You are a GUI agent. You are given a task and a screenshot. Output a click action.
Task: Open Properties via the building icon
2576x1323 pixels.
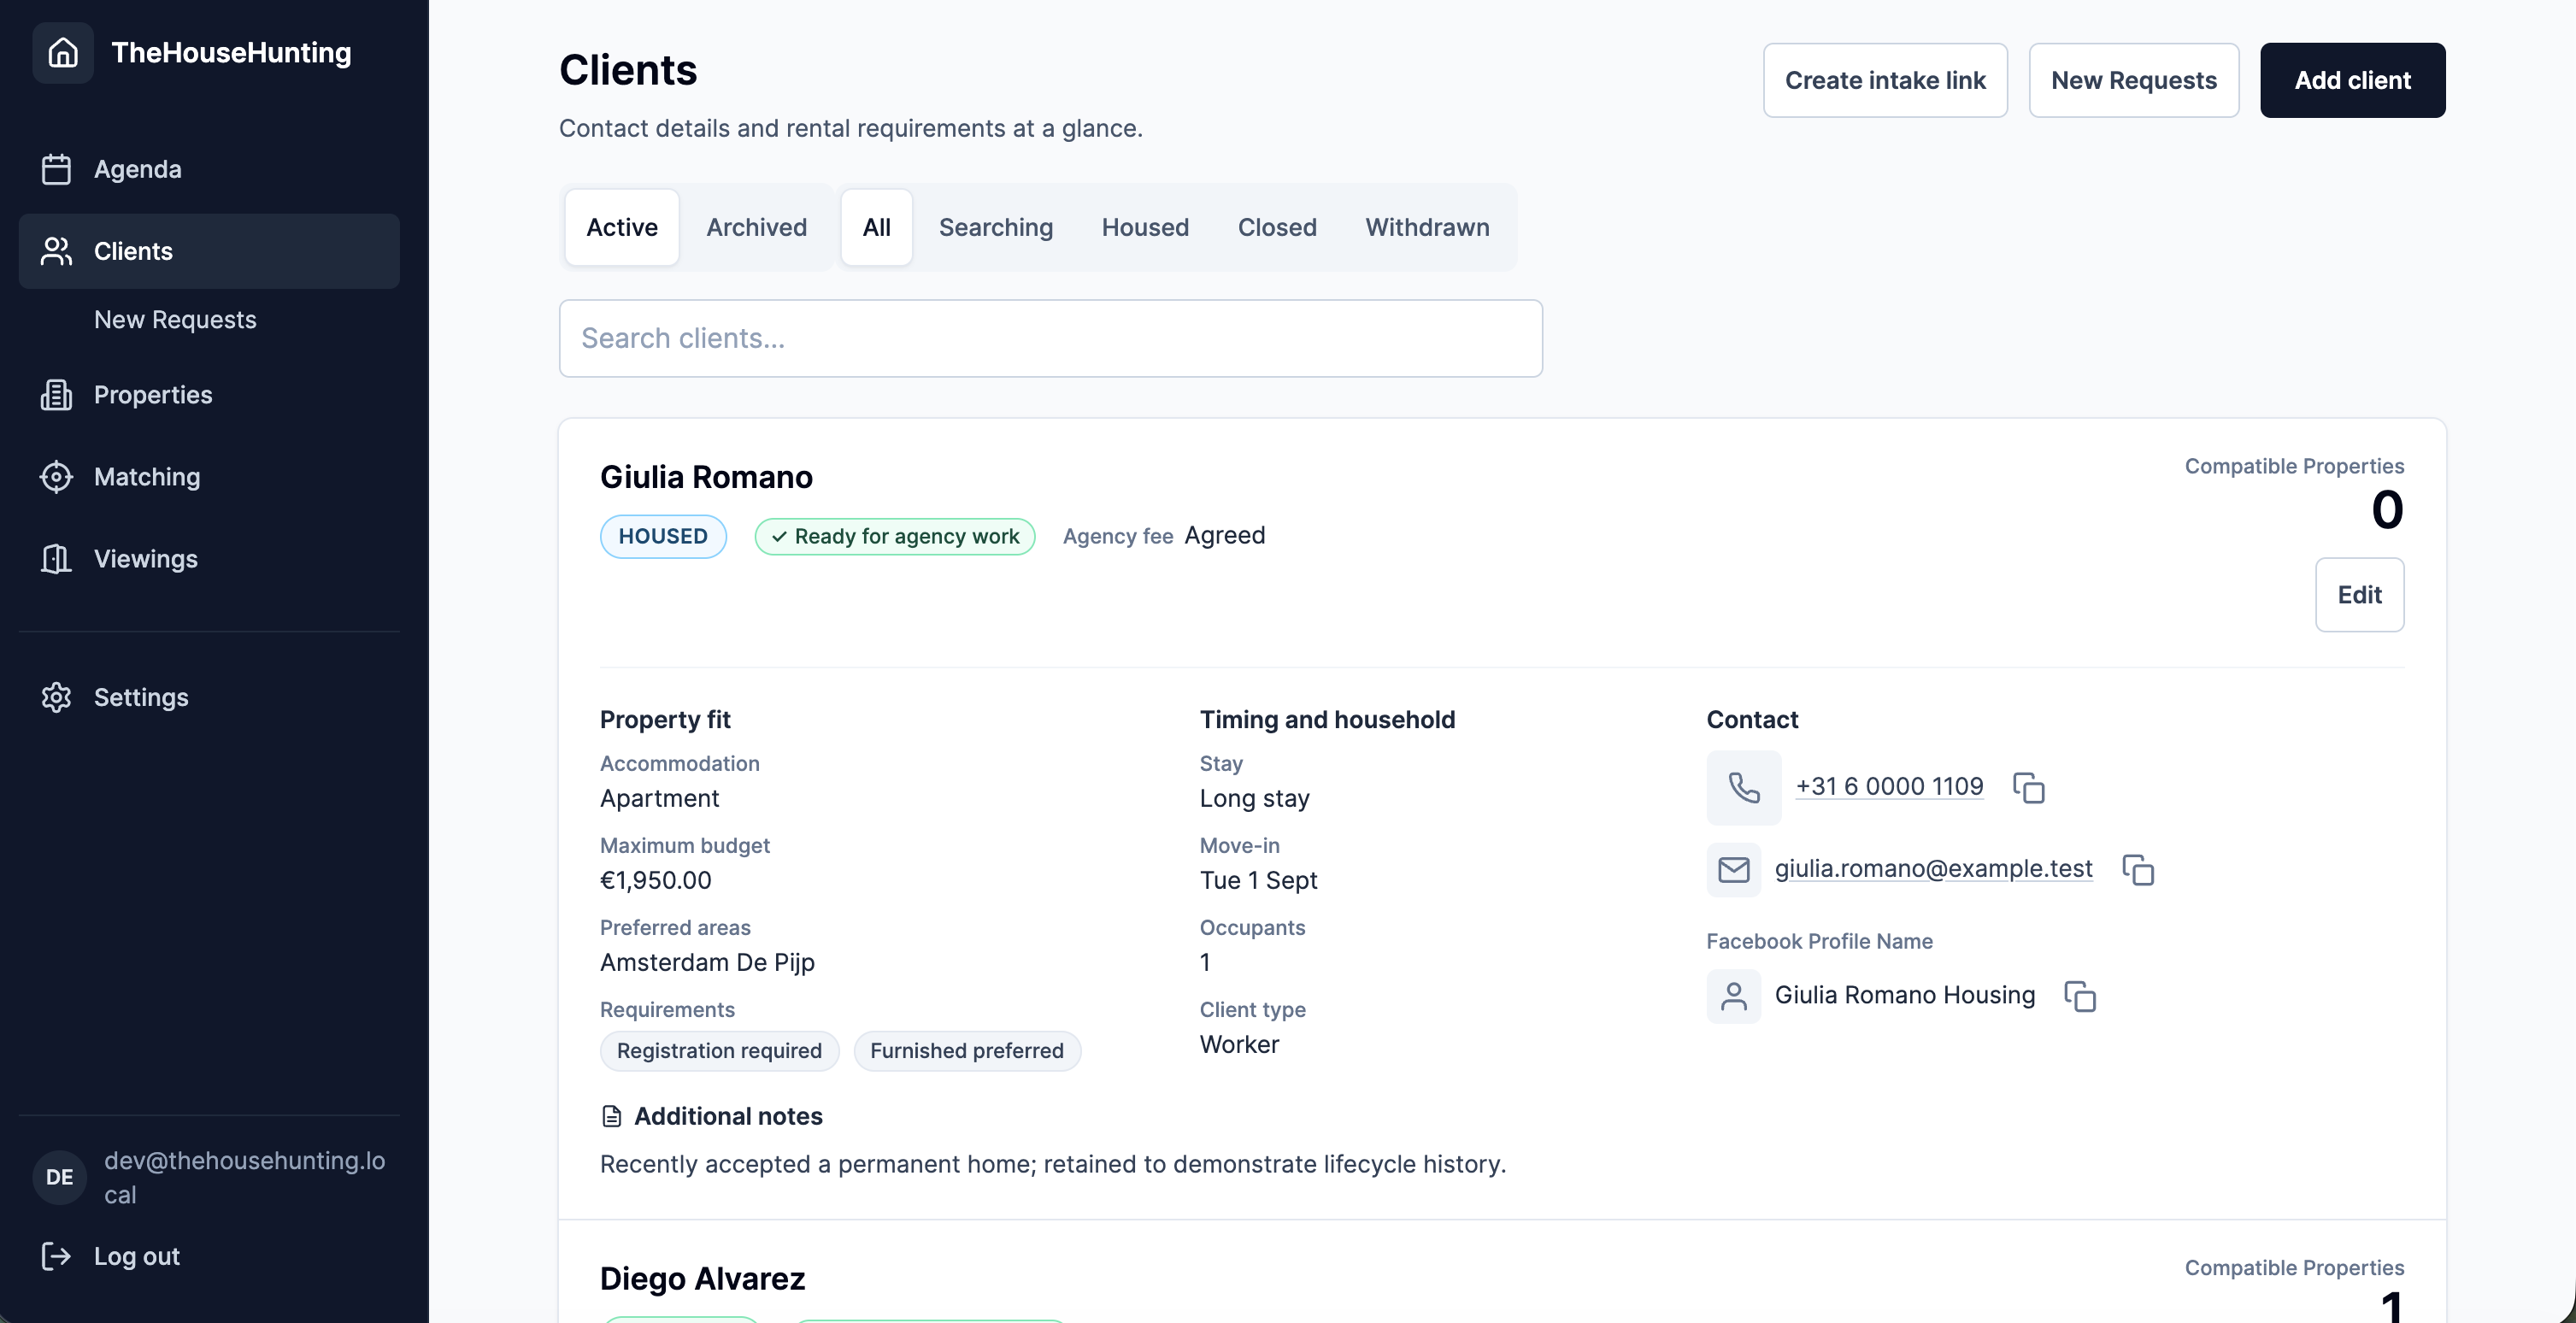[x=56, y=395]
